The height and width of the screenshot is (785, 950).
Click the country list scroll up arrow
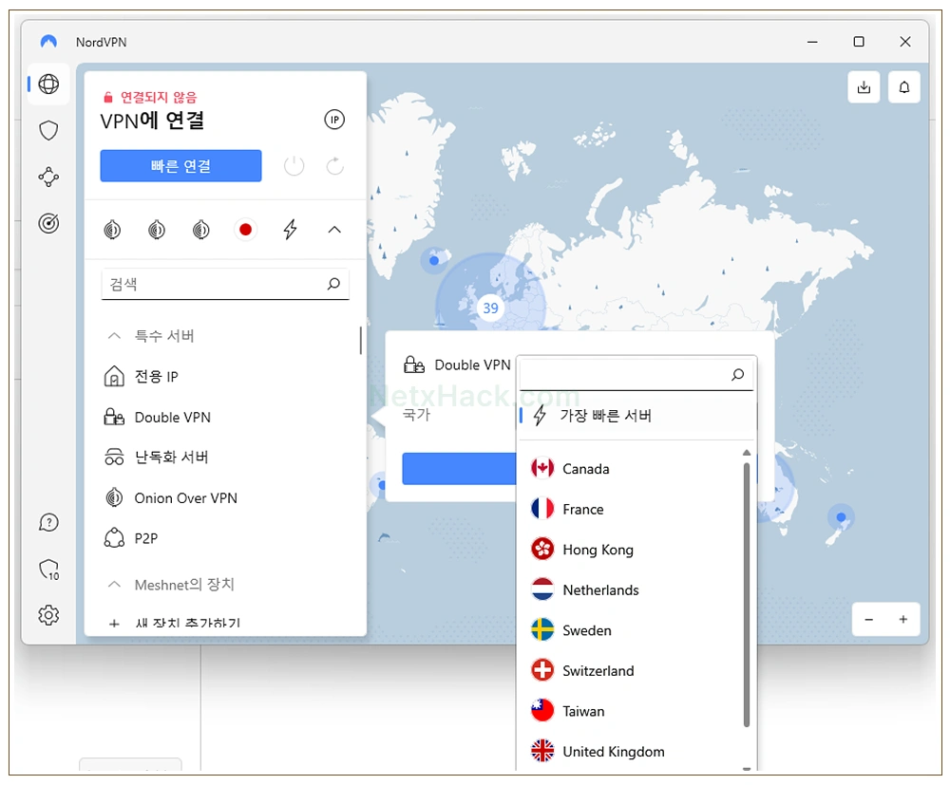747,453
